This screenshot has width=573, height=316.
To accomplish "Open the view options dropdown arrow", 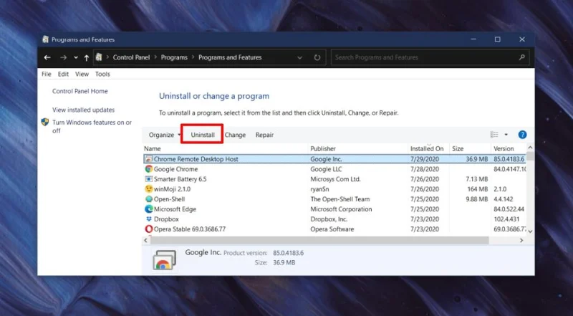I will click(x=506, y=135).
